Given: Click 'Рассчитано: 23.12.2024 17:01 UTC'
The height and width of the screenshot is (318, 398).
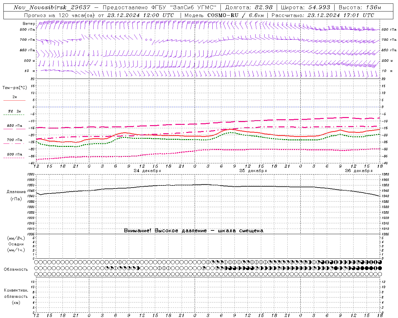Looking at the screenshot, I should click(x=323, y=15).
